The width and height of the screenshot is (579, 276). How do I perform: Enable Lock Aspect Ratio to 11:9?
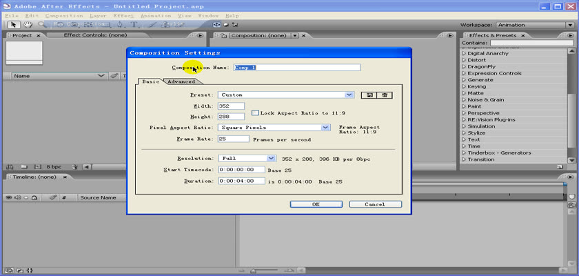[255, 112]
